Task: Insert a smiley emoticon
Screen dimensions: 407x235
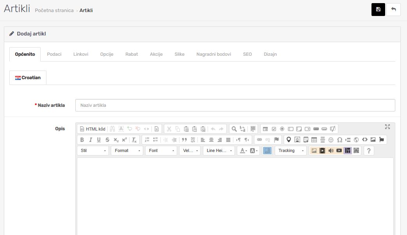Action: 331,140
